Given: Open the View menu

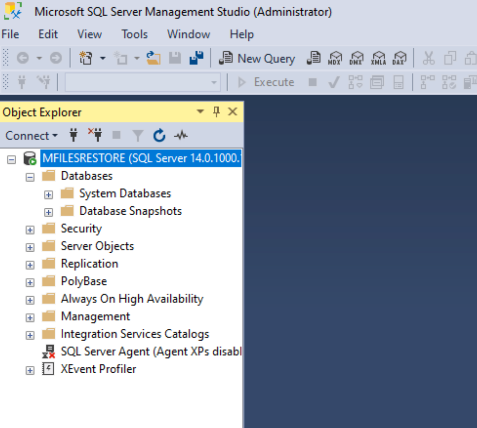Looking at the screenshot, I should [x=90, y=34].
